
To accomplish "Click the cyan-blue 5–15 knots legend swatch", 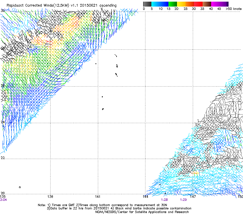I will point(160,4).
